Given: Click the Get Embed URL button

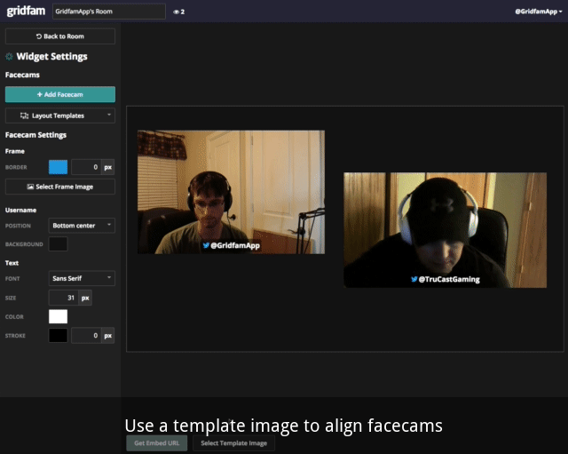Looking at the screenshot, I should tap(157, 443).
